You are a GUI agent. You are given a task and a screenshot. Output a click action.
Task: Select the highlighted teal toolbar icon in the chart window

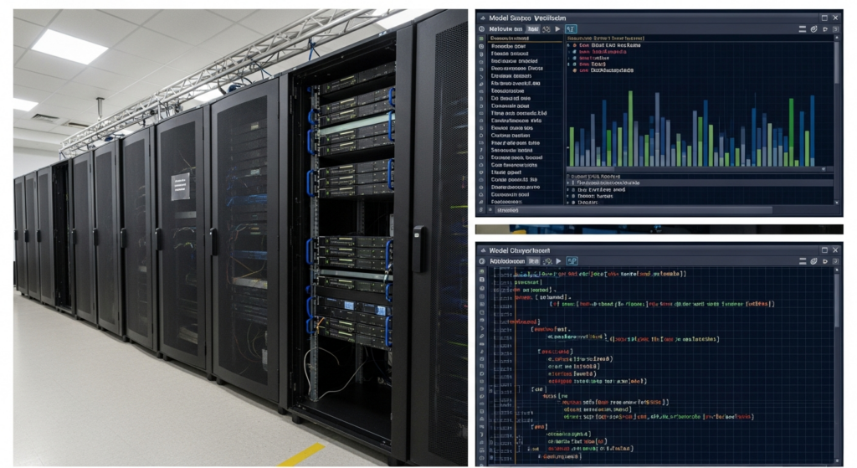571,29
